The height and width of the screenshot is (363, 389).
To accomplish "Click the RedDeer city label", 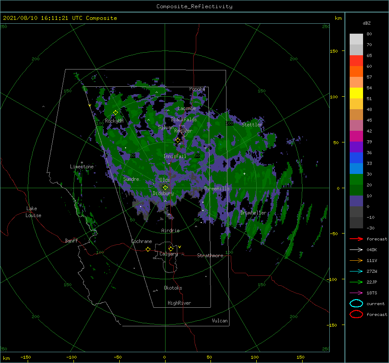I will 183,131.
